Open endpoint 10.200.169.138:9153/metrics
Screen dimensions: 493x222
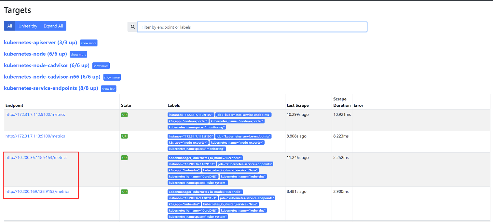[x=37, y=191]
